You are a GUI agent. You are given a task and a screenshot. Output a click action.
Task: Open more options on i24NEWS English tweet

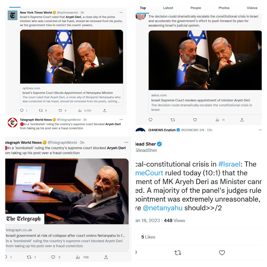(260, 130)
